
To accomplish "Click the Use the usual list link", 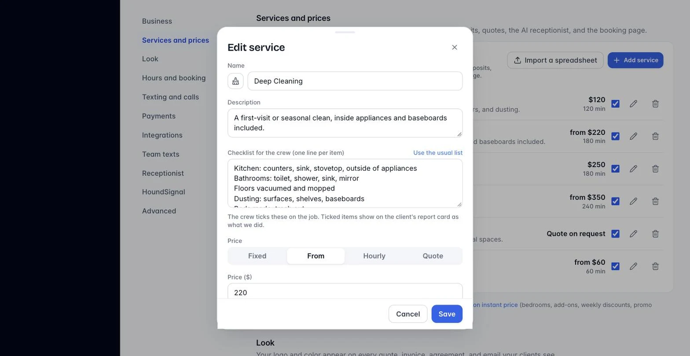I will 438,153.
